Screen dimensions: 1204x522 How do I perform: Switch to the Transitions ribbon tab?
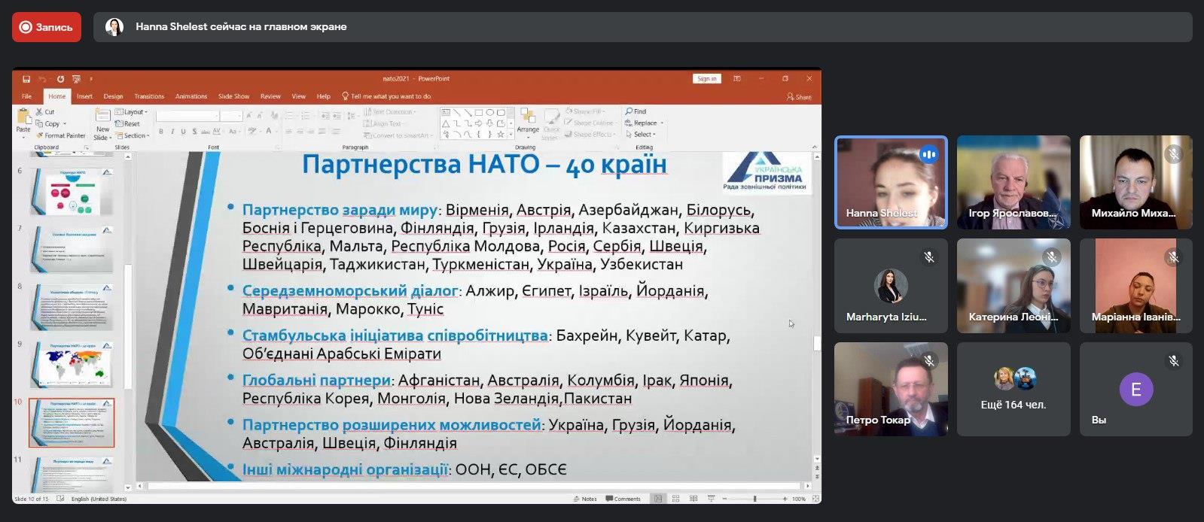(149, 96)
